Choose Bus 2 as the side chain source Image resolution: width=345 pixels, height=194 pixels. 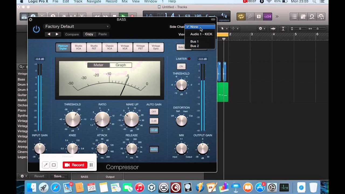click(200, 46)
